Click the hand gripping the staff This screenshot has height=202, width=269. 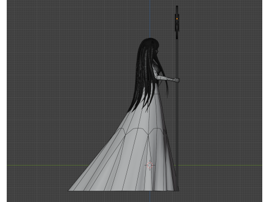[x=177, y=80]
